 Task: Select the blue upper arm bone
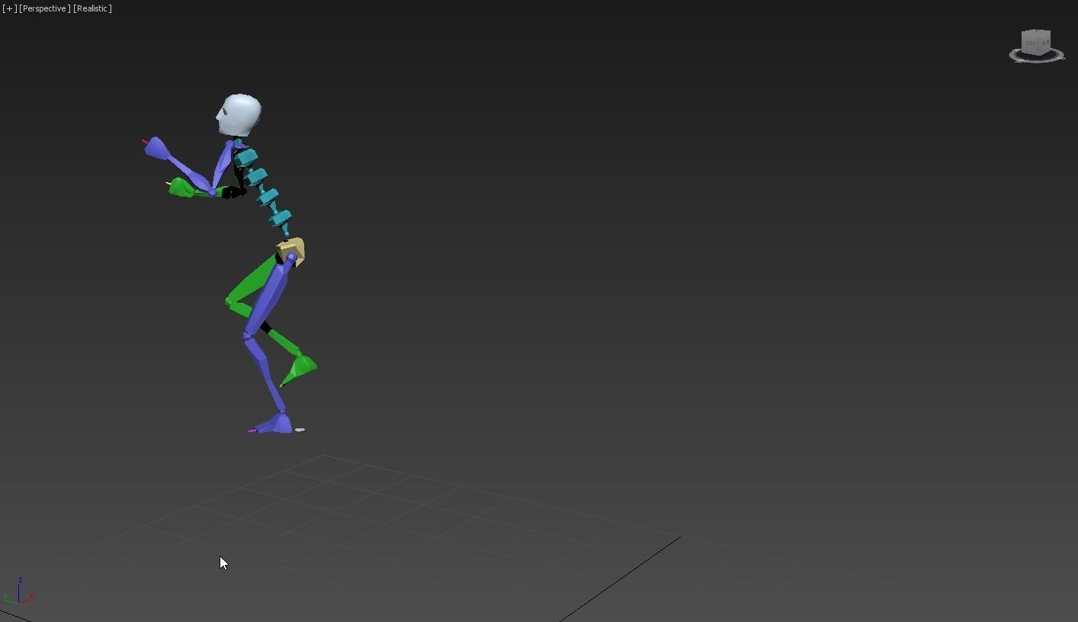(x=222, y=167)
